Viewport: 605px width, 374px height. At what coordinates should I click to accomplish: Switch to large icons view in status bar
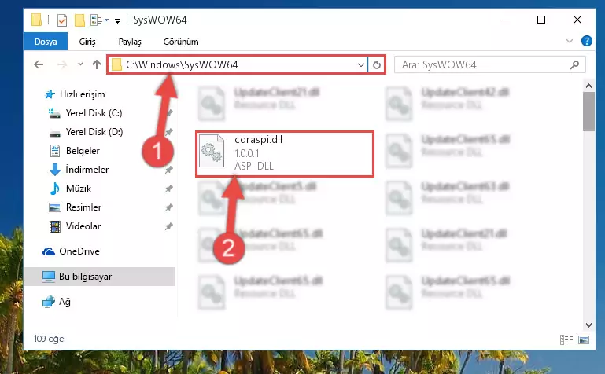[584, 339]
